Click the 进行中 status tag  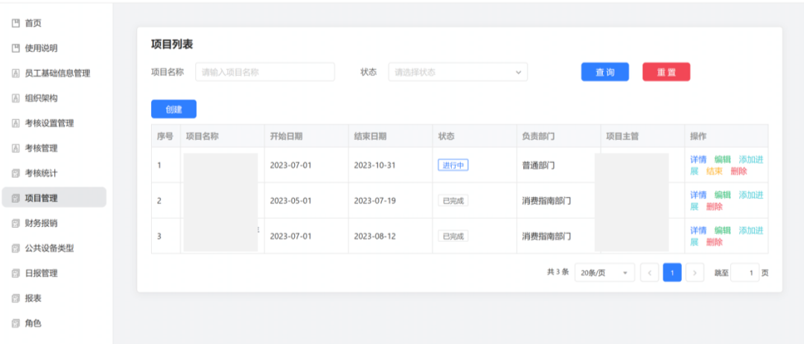click(453, 165)
